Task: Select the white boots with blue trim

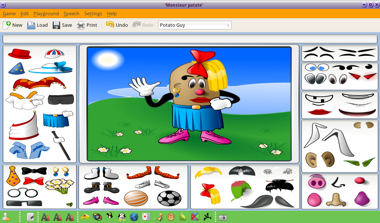Action: (x=101, y=173)
